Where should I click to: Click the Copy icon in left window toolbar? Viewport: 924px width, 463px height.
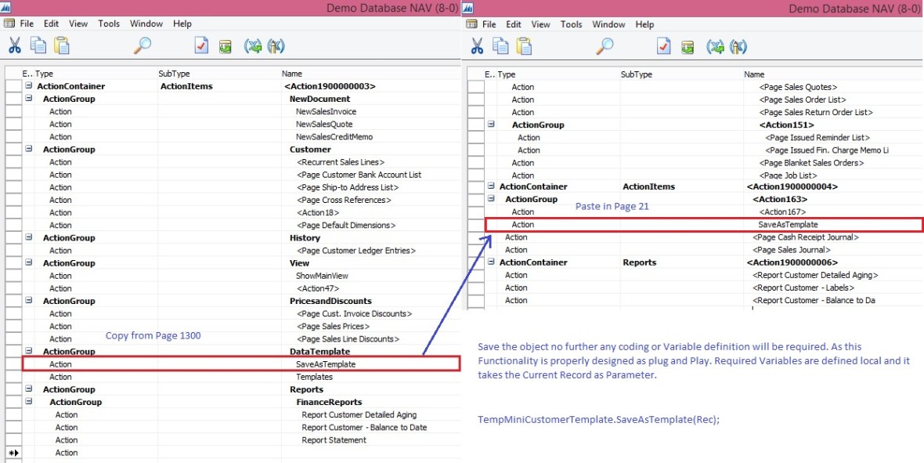[38, 46]
